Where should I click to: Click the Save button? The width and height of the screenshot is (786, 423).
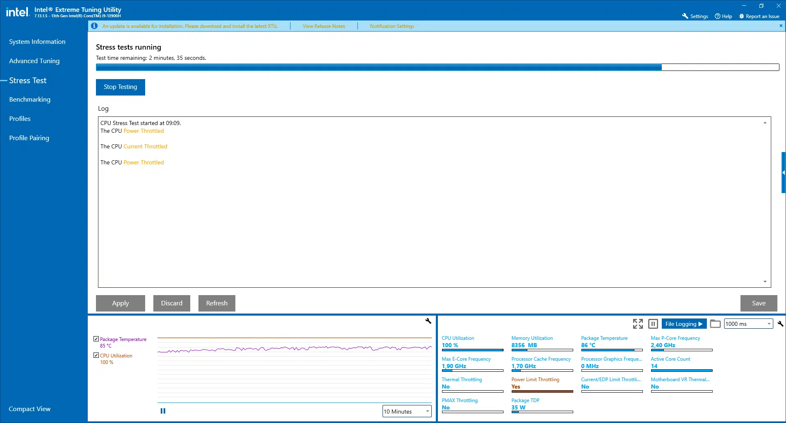[759, 303]
